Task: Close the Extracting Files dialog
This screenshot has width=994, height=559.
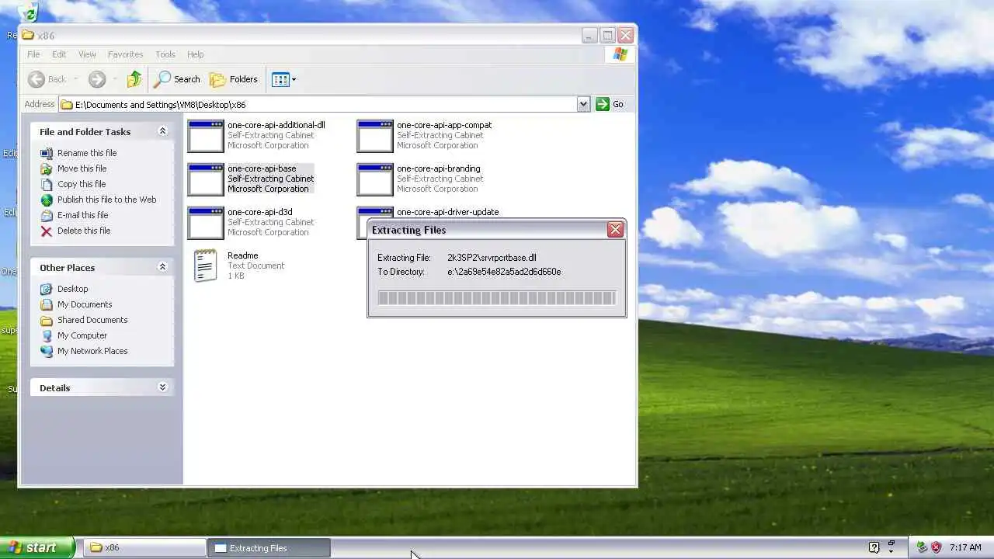Action: point(615,230)
